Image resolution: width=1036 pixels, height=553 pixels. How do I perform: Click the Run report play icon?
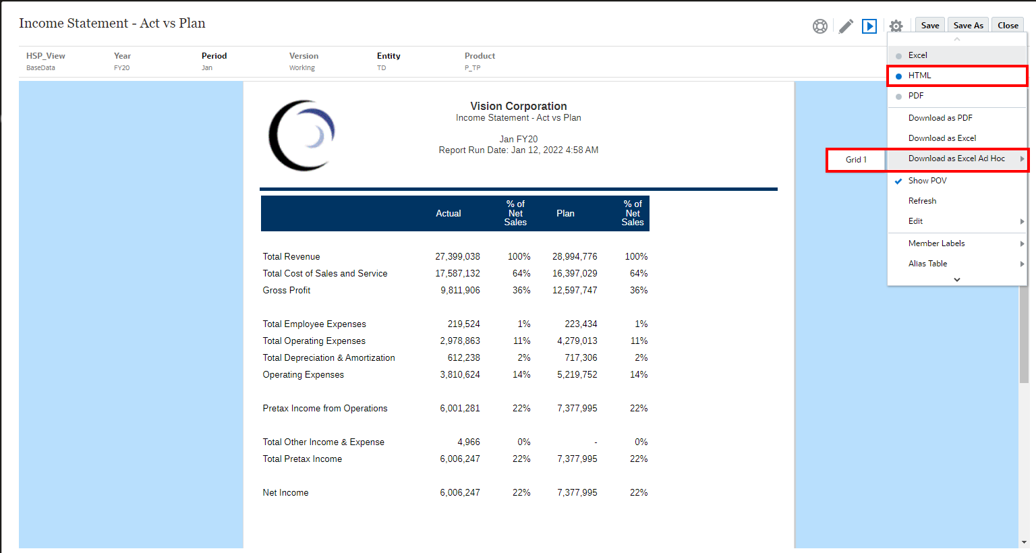click(869, 25)
